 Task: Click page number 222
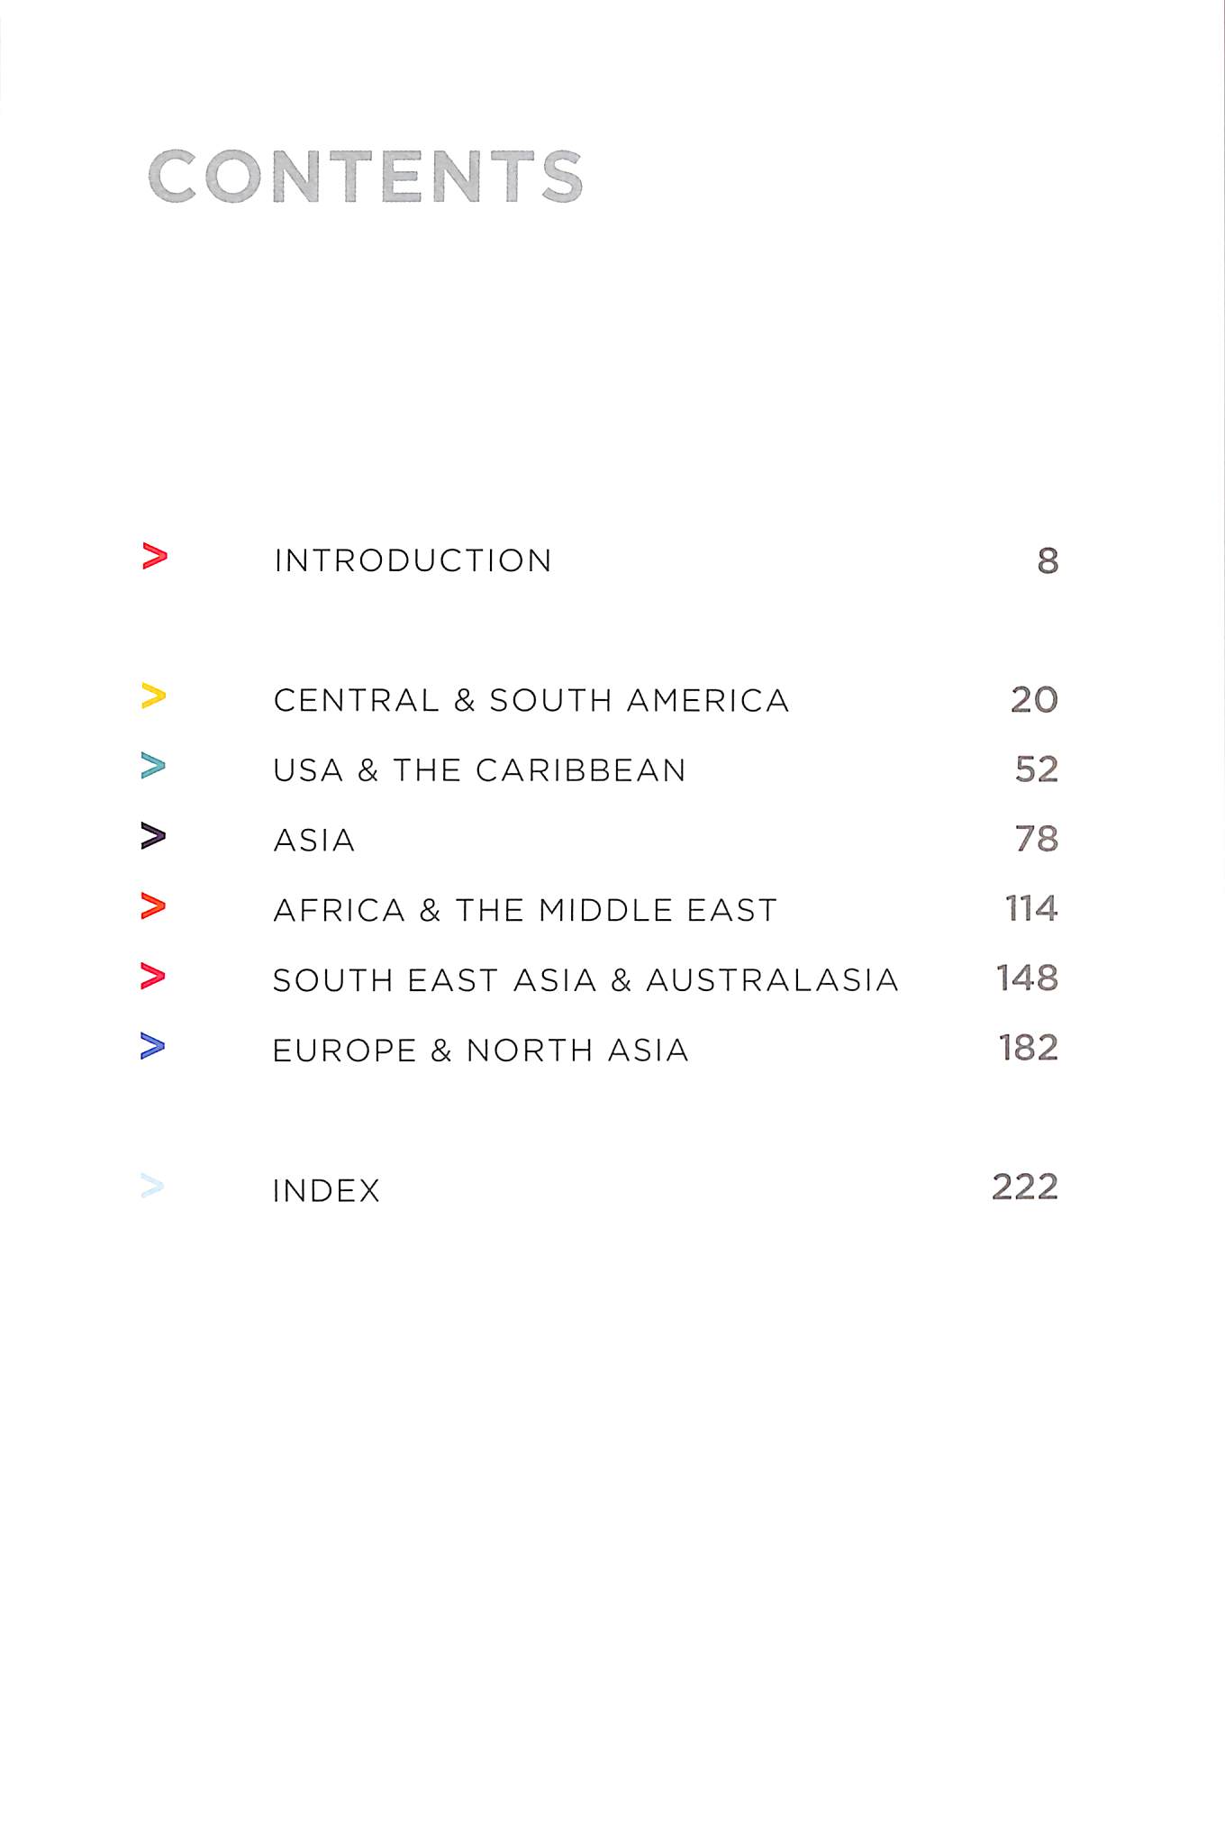coord(1025,1187)
